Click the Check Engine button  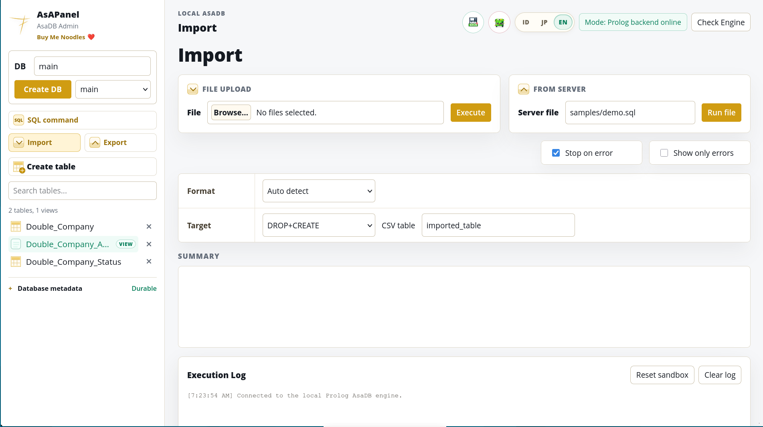tap(721, 22)
